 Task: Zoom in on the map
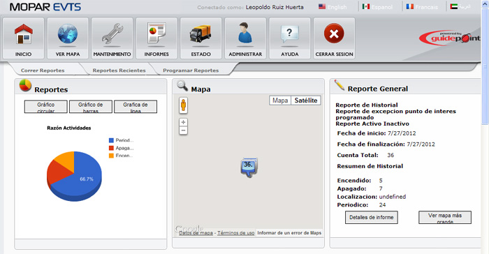(x=183, y=122)
